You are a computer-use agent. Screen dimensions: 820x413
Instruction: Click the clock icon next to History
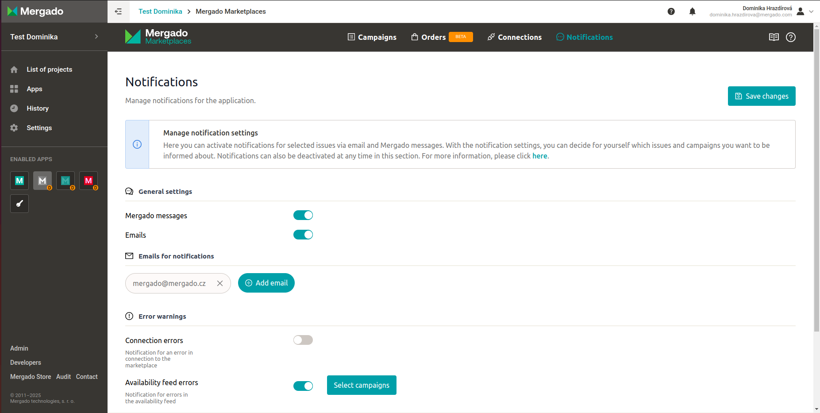14,108
